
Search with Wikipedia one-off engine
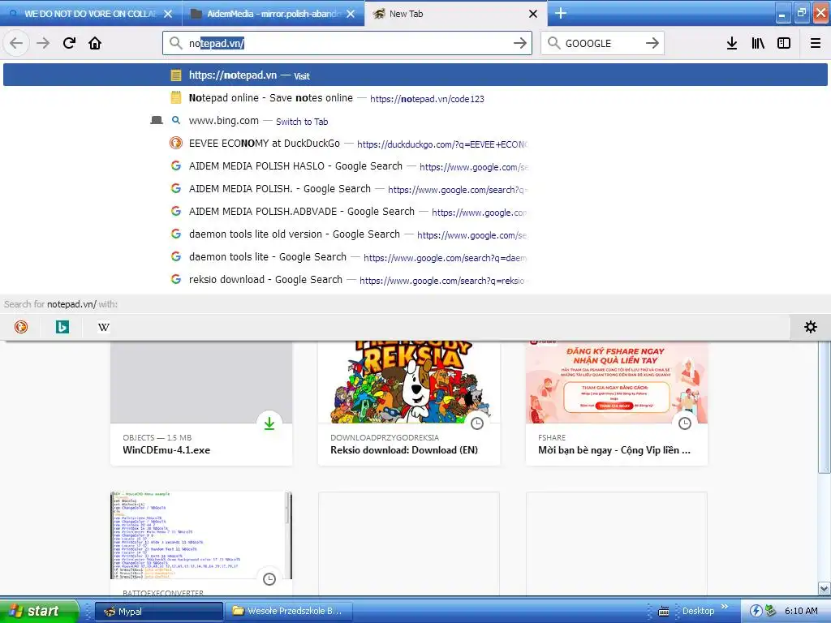[x=104, y=327]
